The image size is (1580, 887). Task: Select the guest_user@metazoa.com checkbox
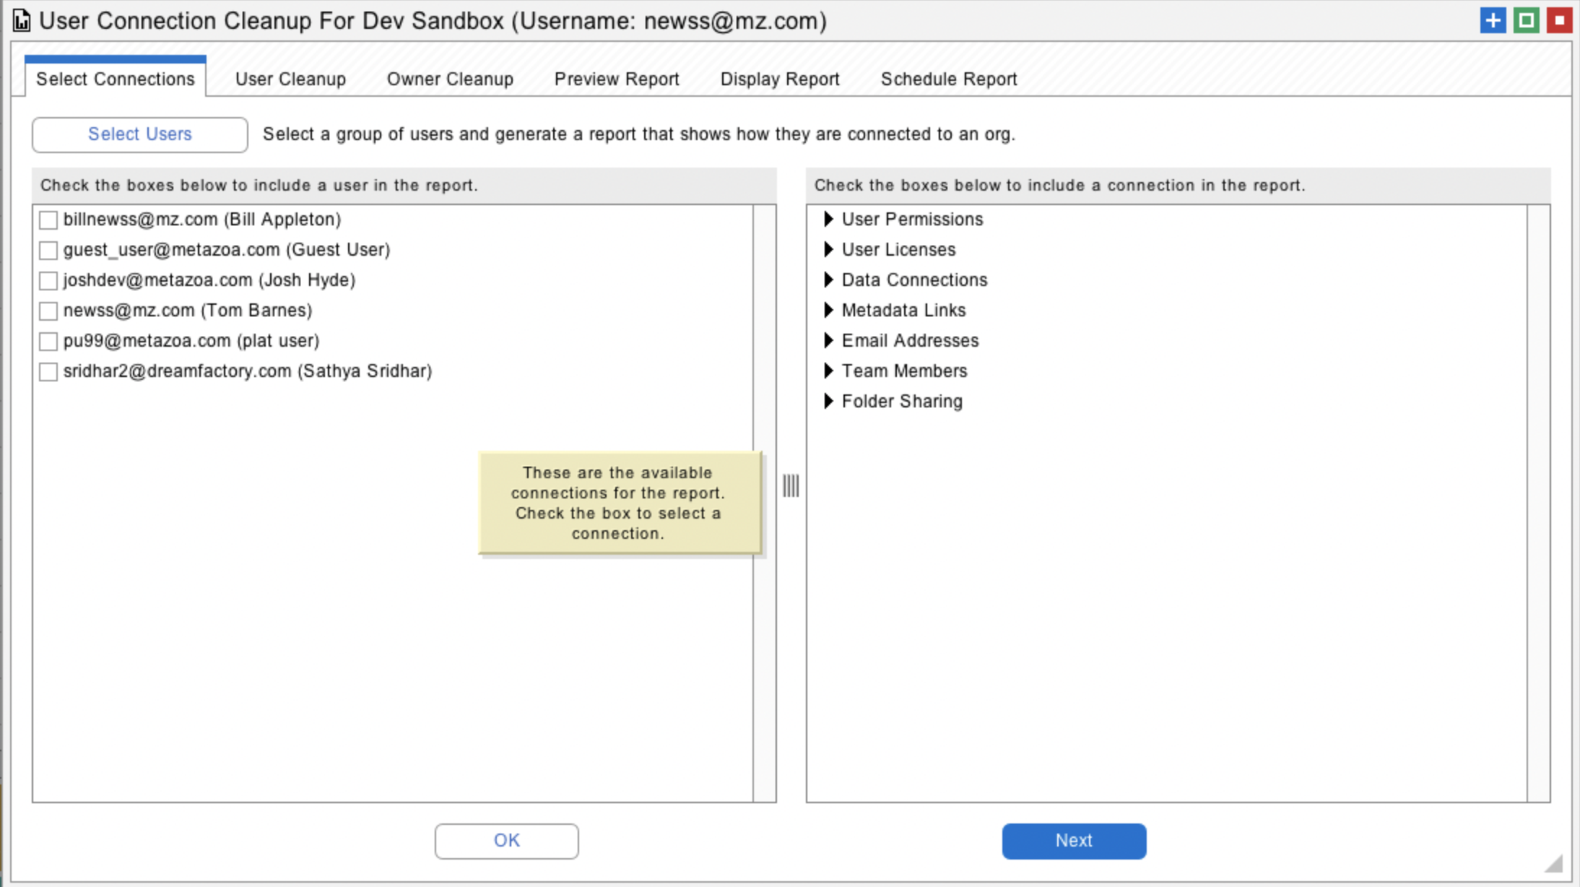(48, 250)
